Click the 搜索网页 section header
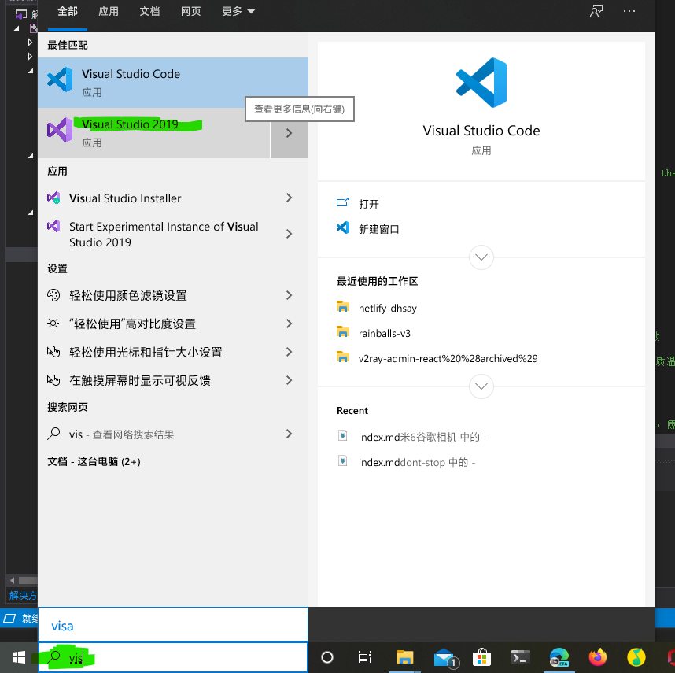This screenshot has width=675, height=673. 68,407
